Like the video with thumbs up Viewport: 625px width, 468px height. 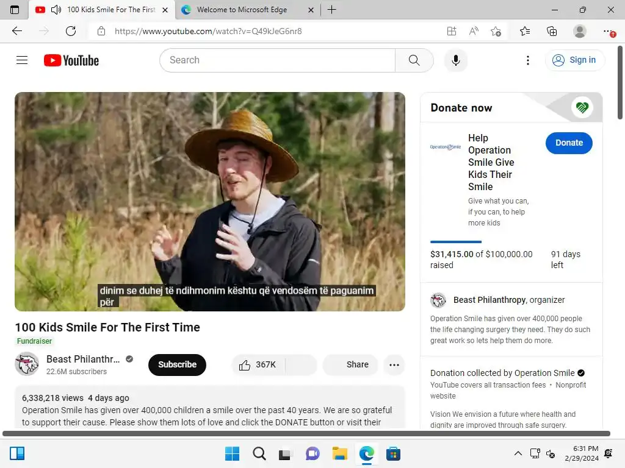[x=258, y=364]
